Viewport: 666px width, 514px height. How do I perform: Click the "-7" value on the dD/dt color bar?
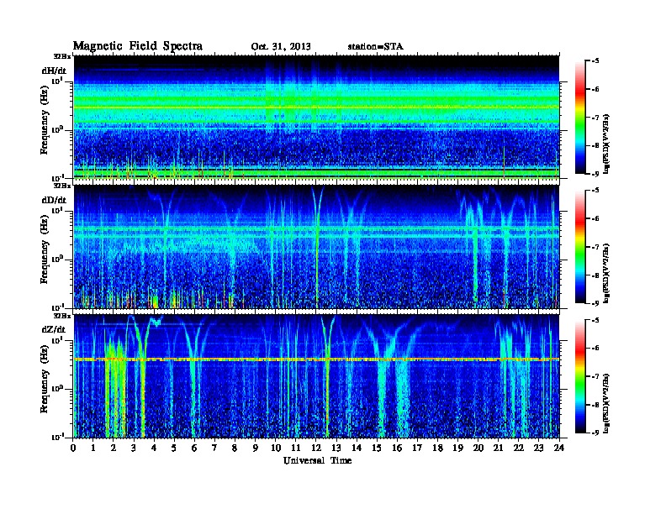pyautogui.click(x=595, y=247)
